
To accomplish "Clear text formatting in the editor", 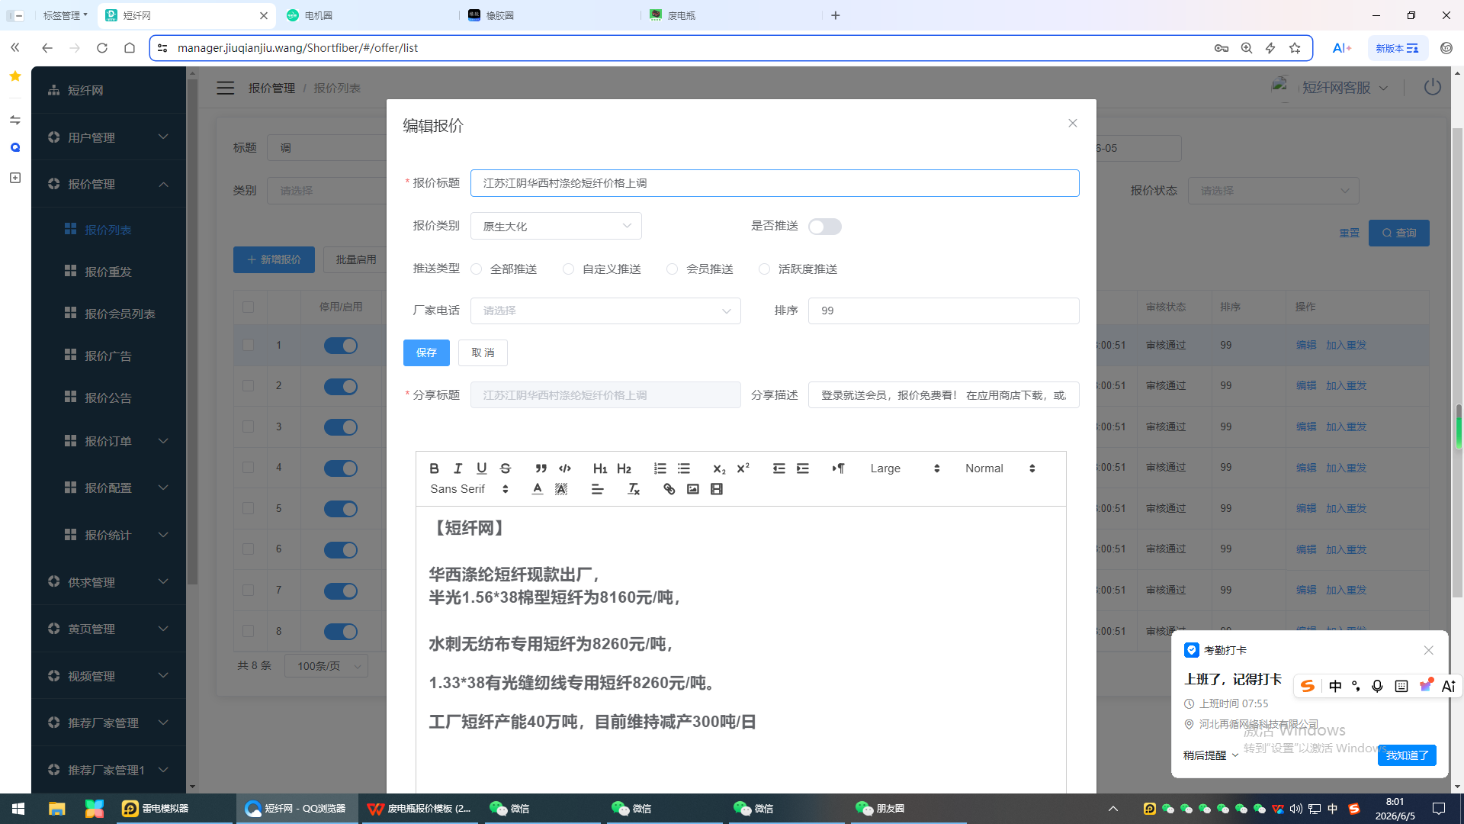I will (x=633, y=489).
